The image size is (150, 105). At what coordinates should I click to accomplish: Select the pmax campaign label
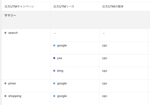pyautogui.click(x=12, y=83)
